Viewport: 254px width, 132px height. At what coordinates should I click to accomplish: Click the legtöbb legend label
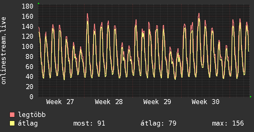32,115
